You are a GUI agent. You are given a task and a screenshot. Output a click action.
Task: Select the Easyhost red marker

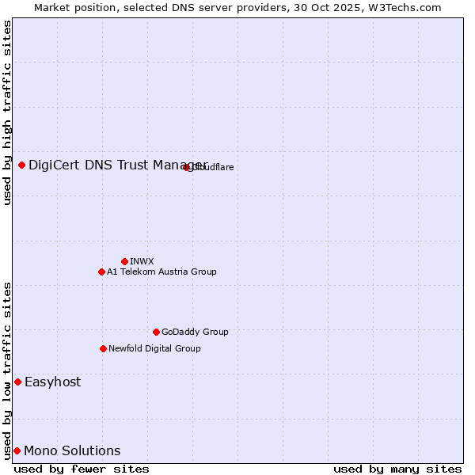click(x=17, y=382)
